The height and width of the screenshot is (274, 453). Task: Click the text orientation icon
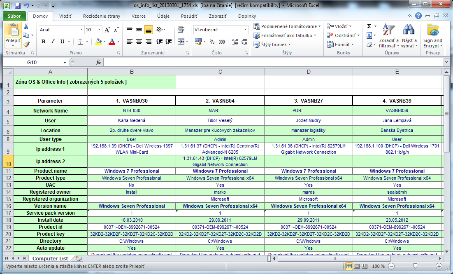point(159,30)
